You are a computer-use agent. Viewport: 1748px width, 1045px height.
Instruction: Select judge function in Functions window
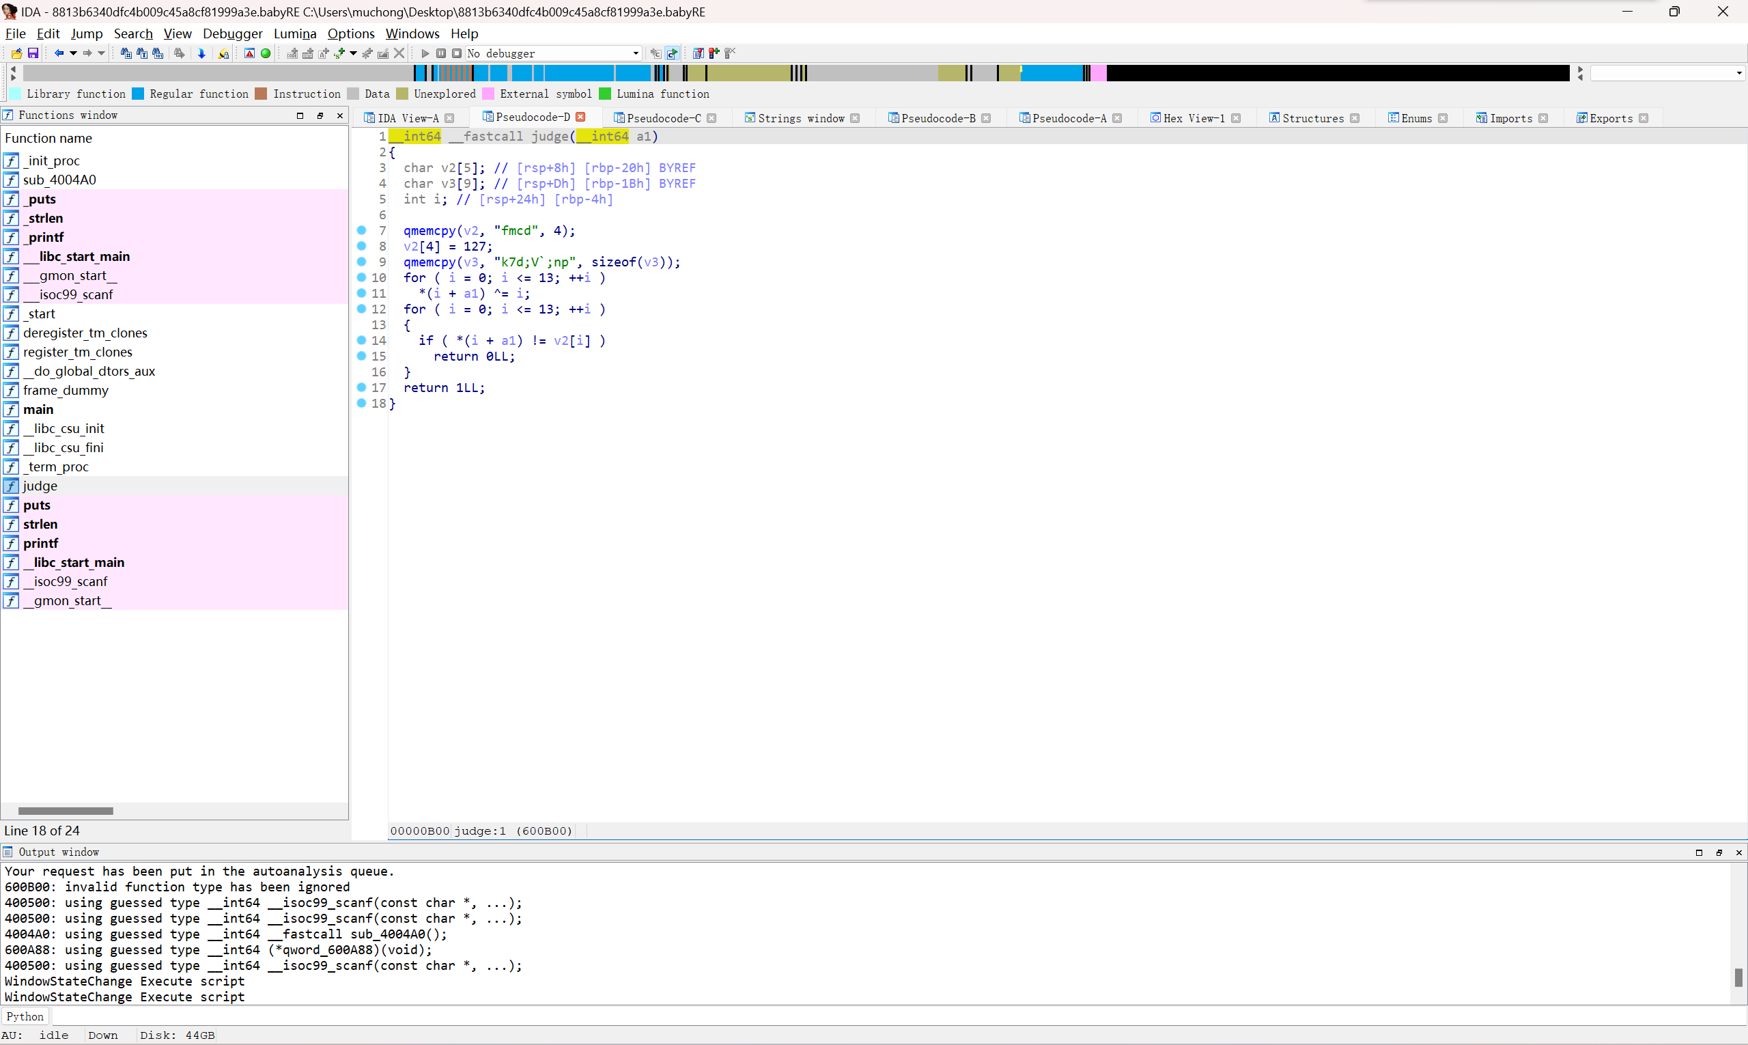38,485
